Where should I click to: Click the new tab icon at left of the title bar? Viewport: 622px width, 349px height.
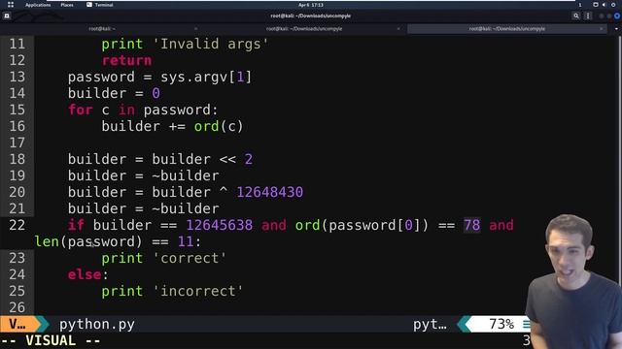(x=7, y=16)
